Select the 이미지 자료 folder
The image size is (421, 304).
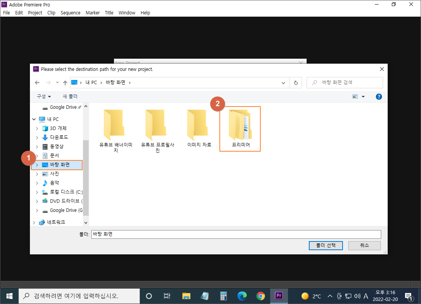tap(199, 128)
